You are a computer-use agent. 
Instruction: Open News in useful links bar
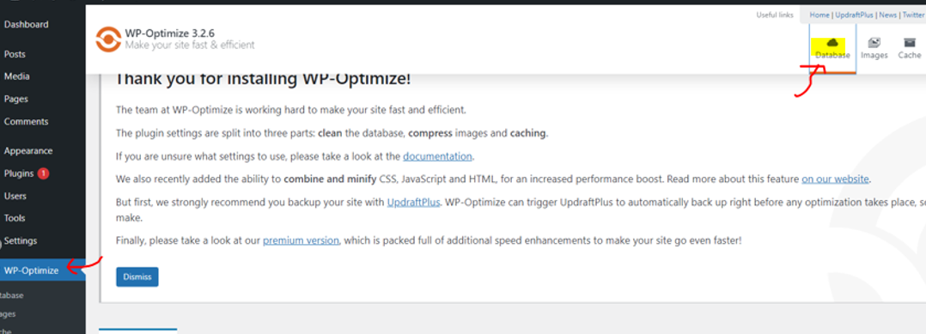[887, 15]
